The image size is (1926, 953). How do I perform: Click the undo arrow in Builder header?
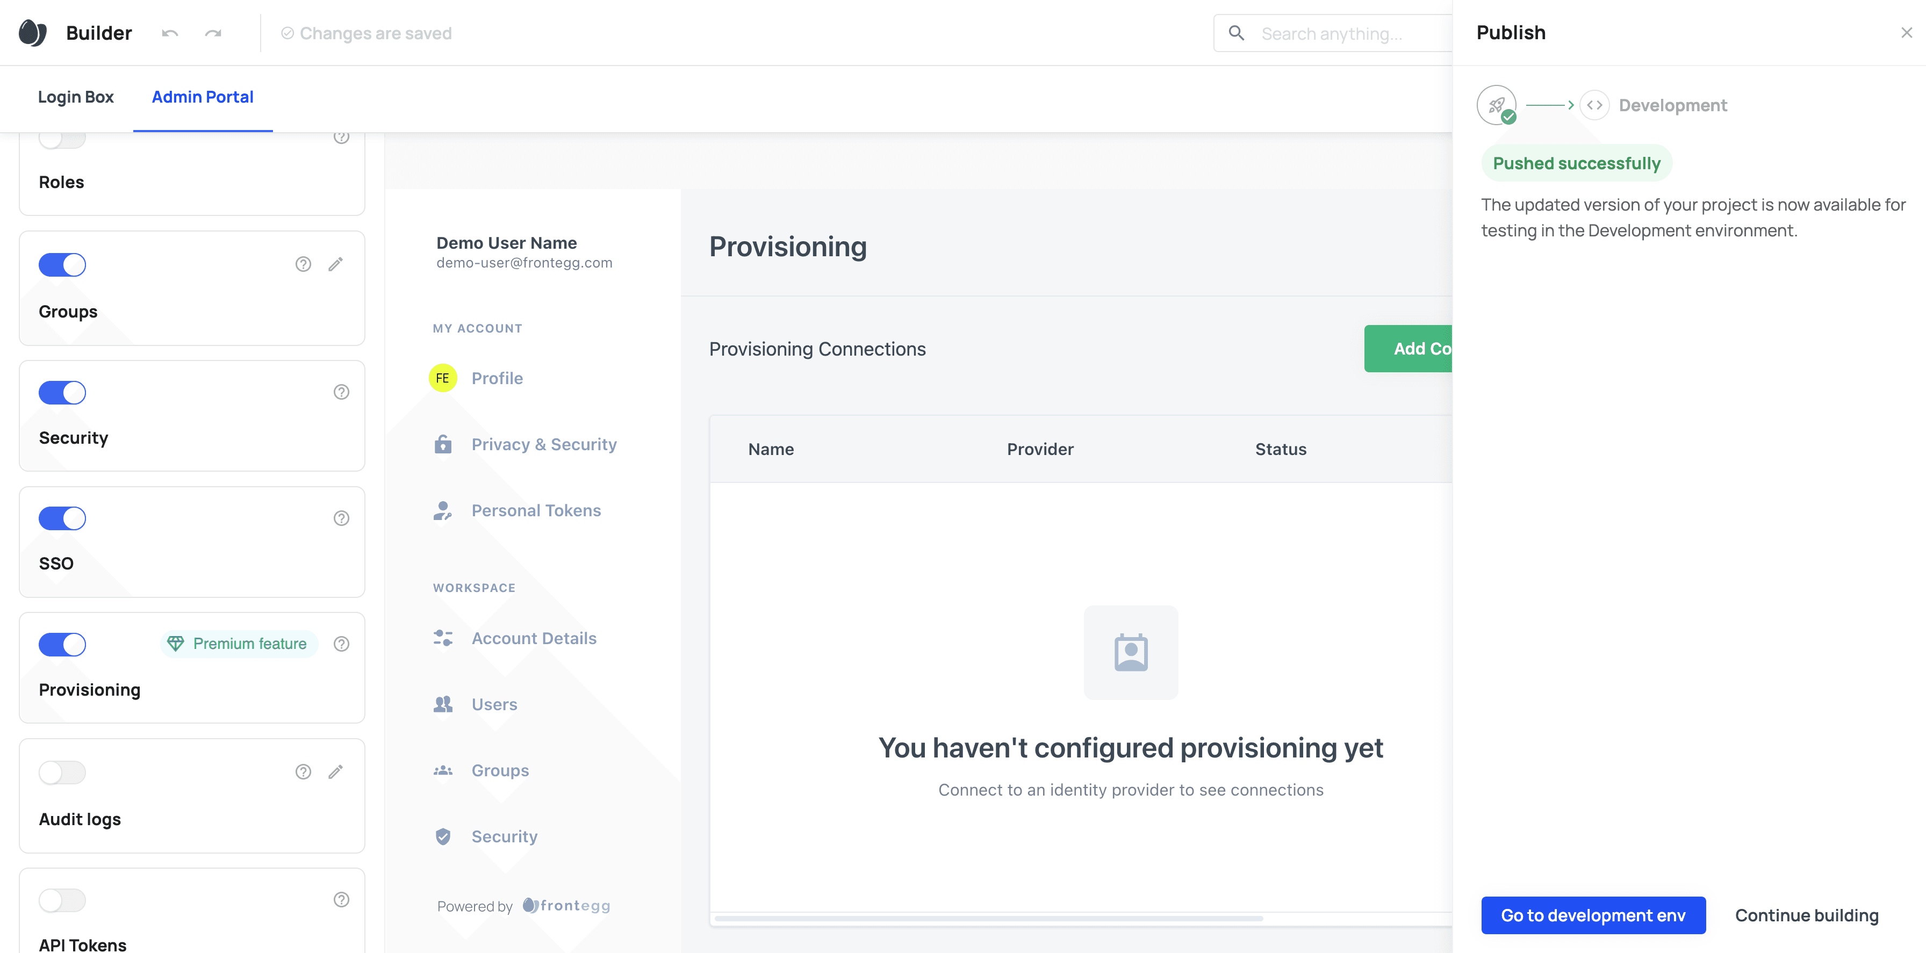170,33
